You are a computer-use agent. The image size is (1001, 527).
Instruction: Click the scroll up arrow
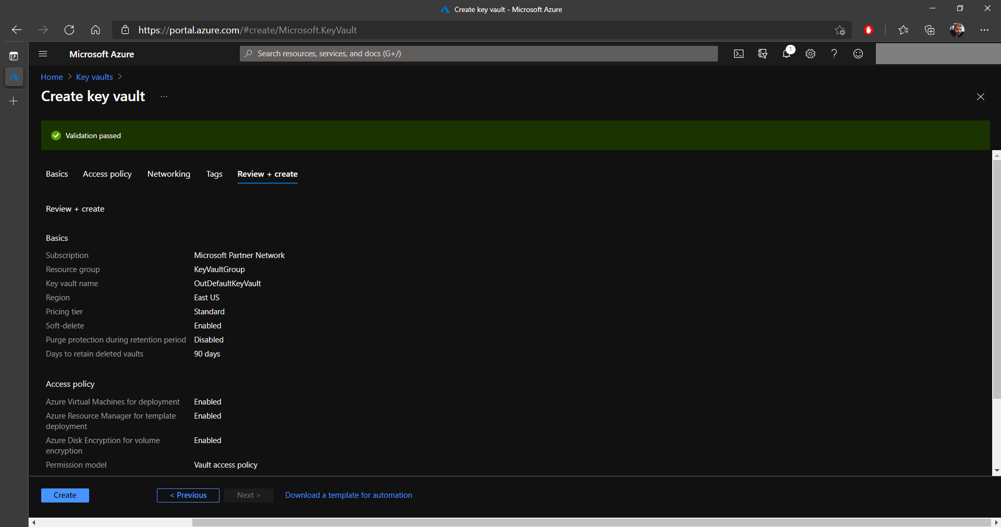[x=997, y=155]
